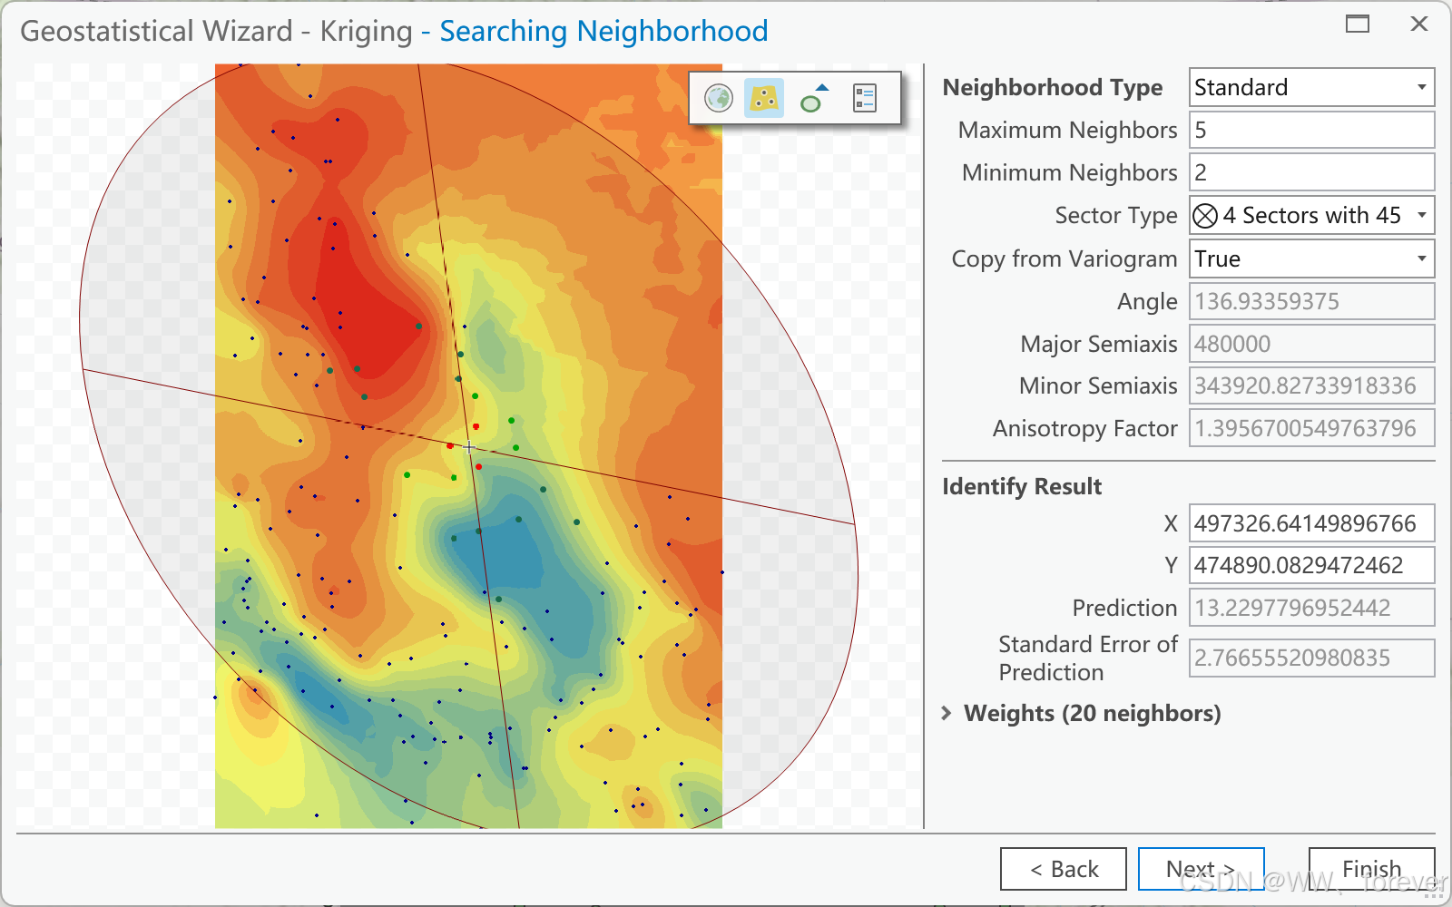Open the legend list icon
This screenshot has height=907, width=1452.
click(865, 98)
